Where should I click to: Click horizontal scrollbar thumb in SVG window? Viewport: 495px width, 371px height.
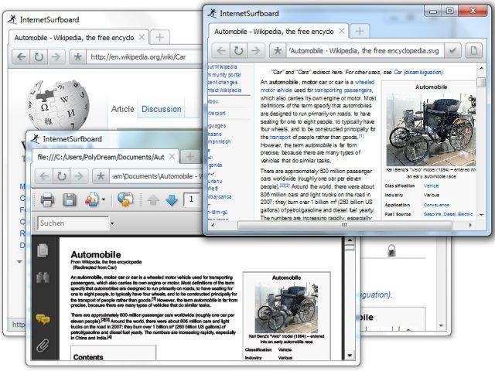click(344, 225)
